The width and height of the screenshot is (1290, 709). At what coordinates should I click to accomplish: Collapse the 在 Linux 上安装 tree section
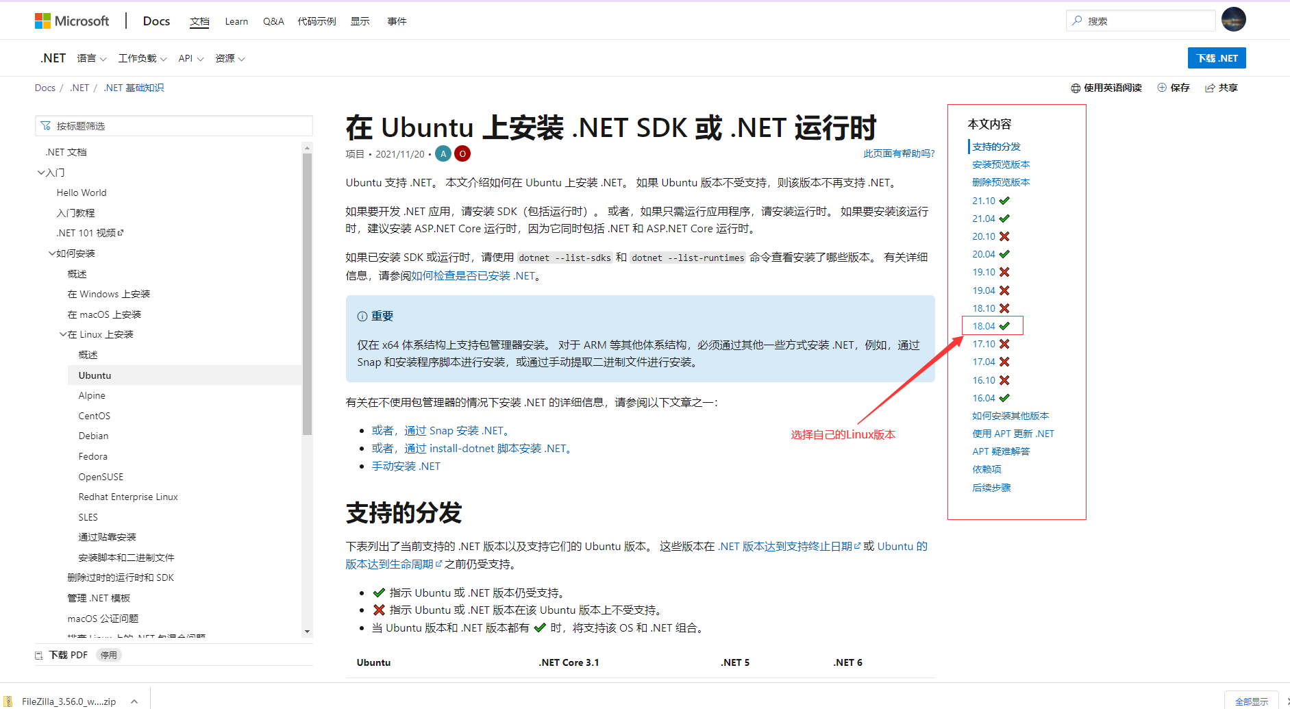(63, 334)
